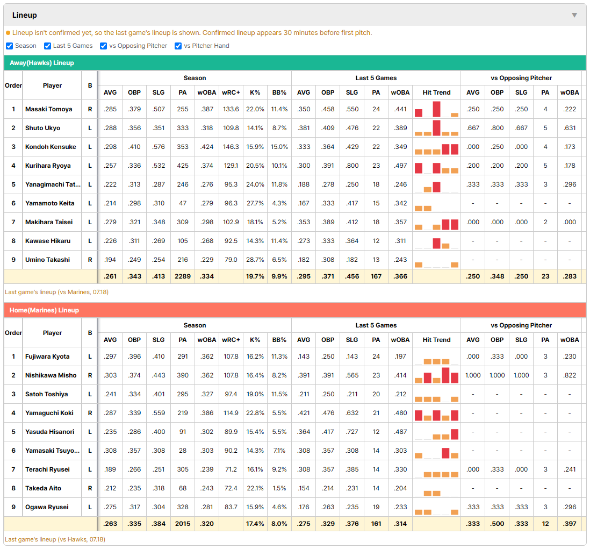The height and width of the screenshot is (549, 590).
Task: Click Masaki Tomoya's hit trend chart
Action: tap(436, 109)
